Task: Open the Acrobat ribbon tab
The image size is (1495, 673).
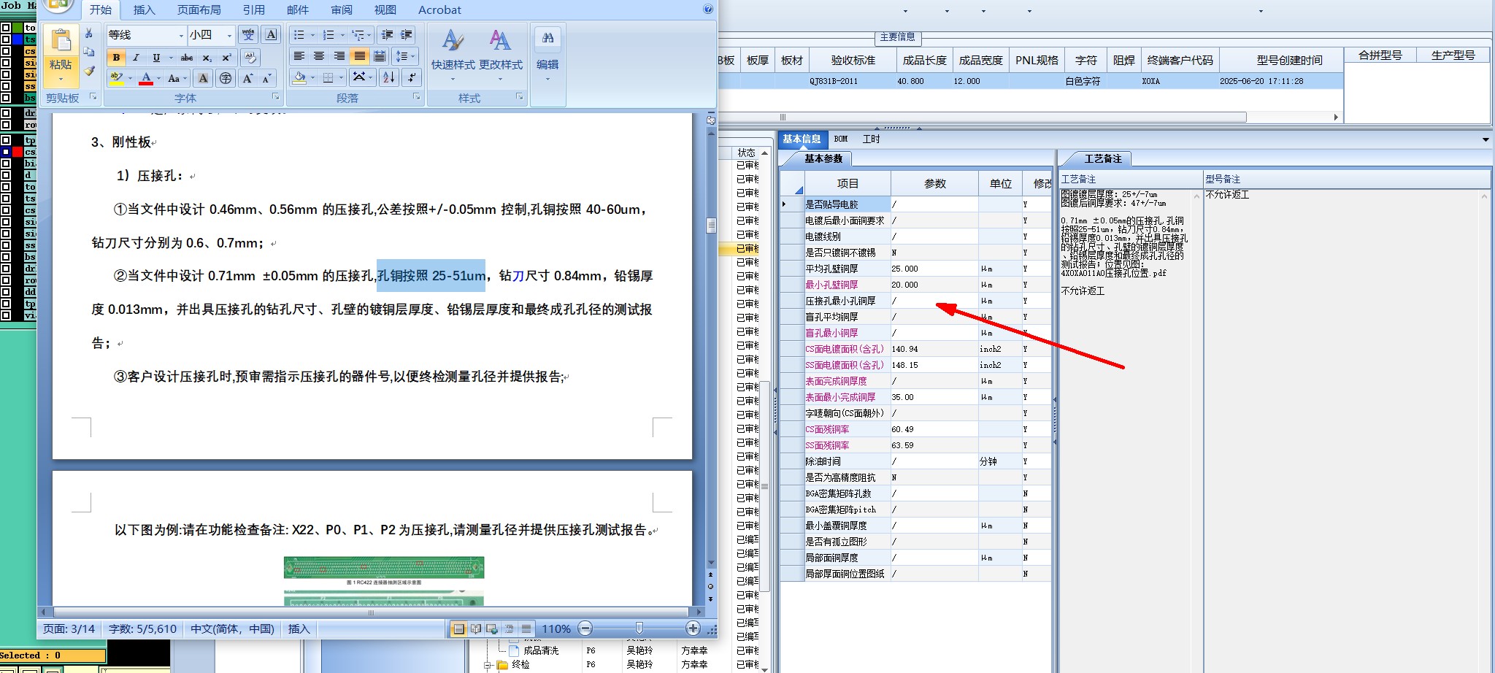Action: (x=439, y=10)
